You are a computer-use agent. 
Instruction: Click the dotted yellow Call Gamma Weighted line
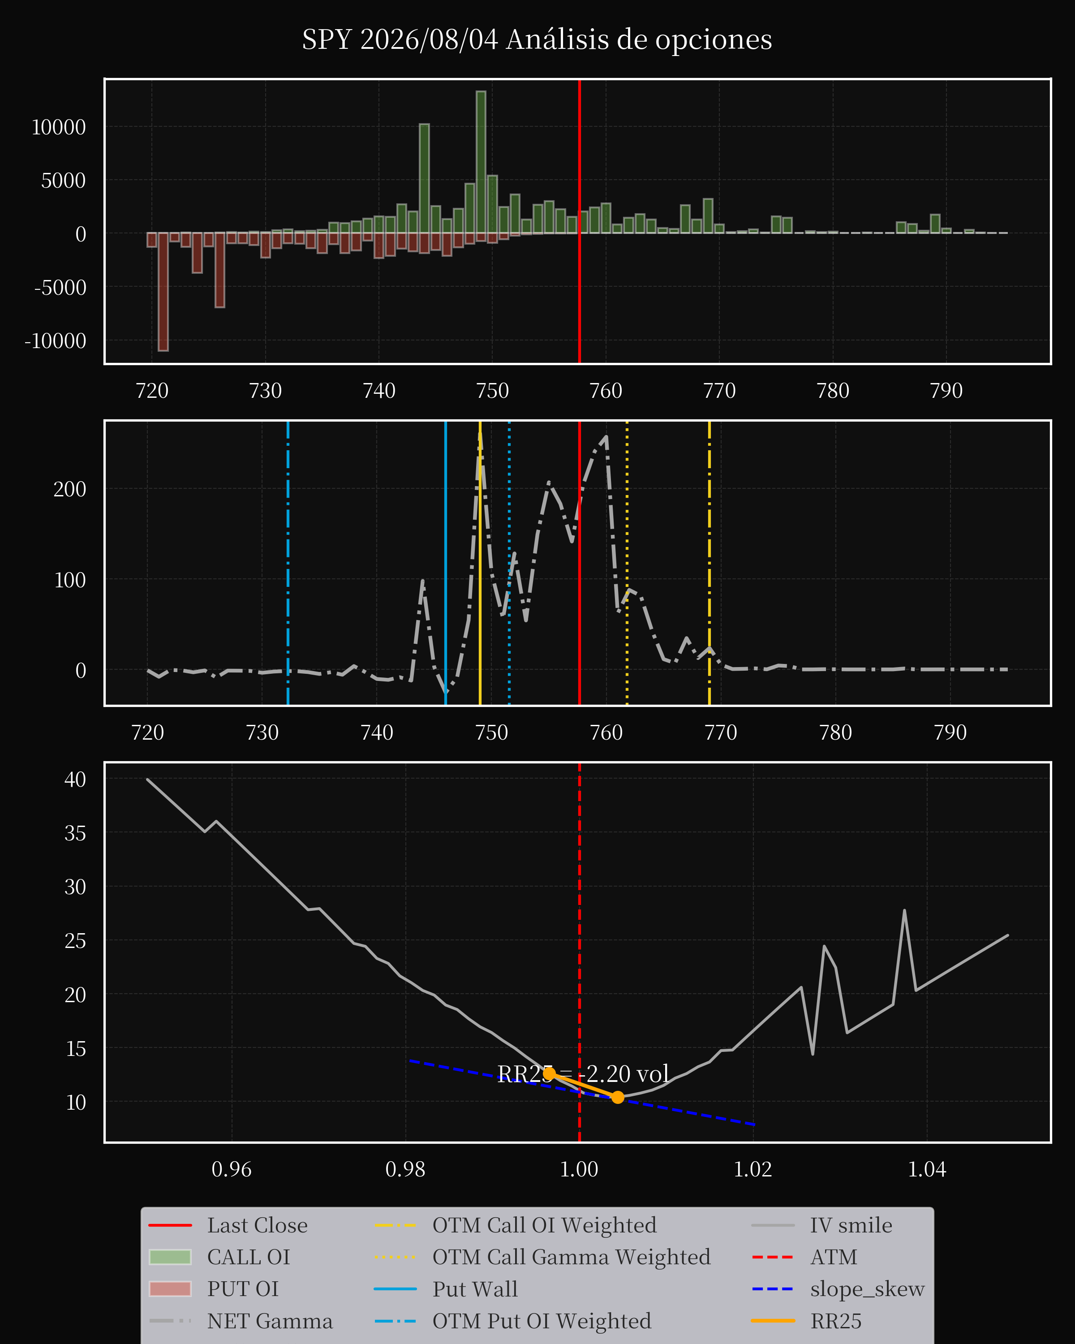pyautogui.click(x=627, y=563)
